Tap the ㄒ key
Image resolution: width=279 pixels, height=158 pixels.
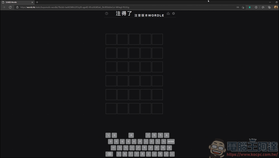(x=136, y=154)
